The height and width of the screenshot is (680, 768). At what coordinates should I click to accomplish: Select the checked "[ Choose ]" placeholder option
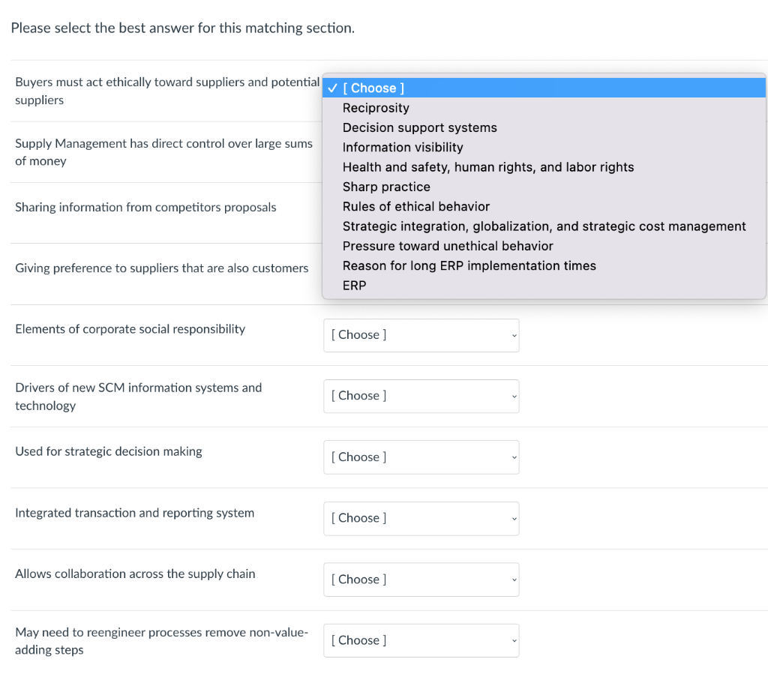tap(373, 88)
